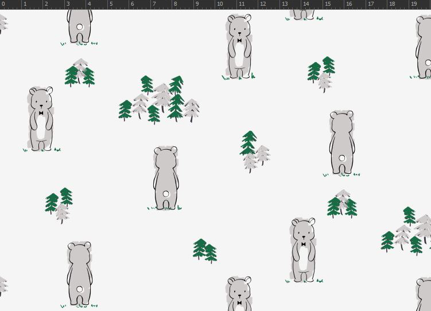
Task: Click number 14 on the ruler
Action: pos(306,4)
